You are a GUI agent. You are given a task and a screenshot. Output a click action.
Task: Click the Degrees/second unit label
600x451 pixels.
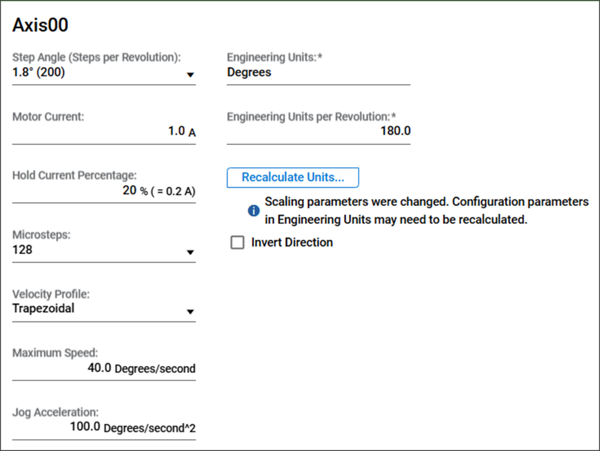point(155,369)
